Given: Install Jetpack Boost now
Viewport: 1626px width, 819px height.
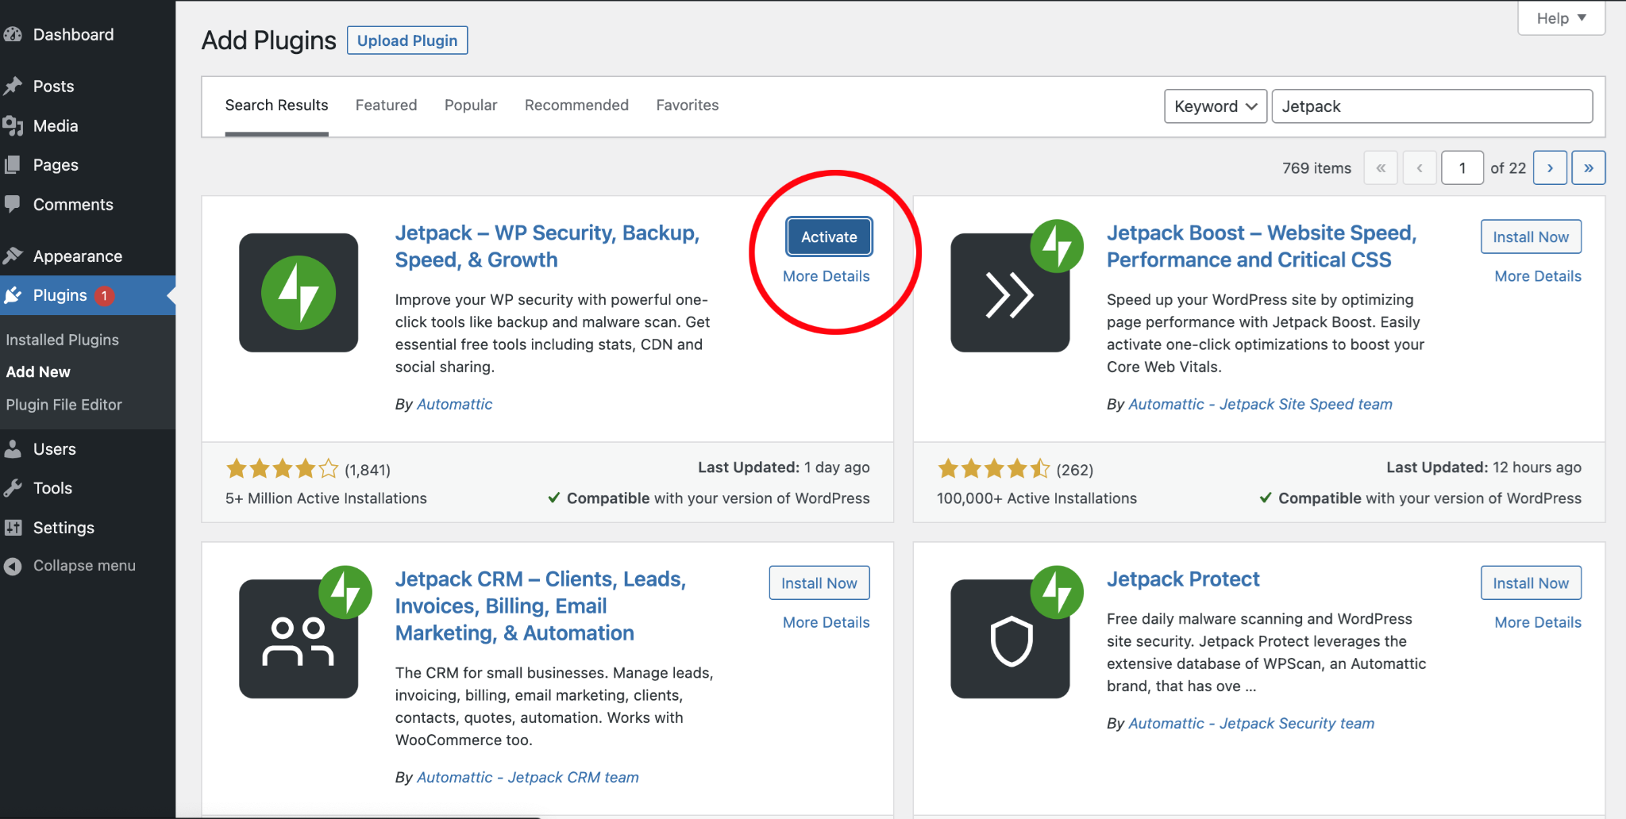Looking at the screenshot, I should coord(1529,236).
